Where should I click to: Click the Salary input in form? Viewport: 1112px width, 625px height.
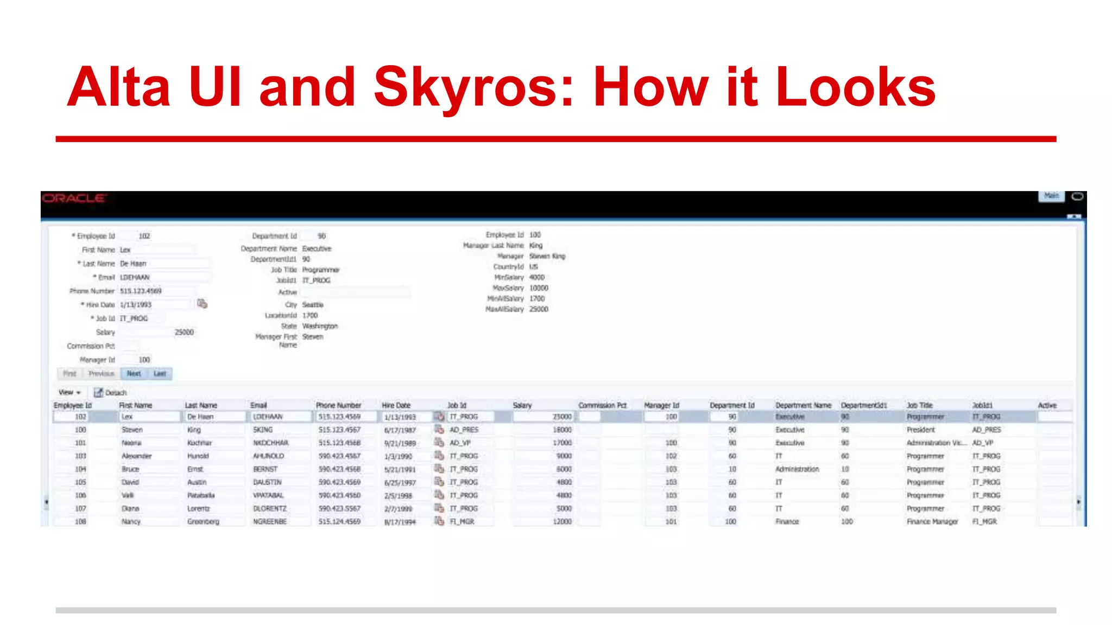pyautogui.click(x=156, y=332)
